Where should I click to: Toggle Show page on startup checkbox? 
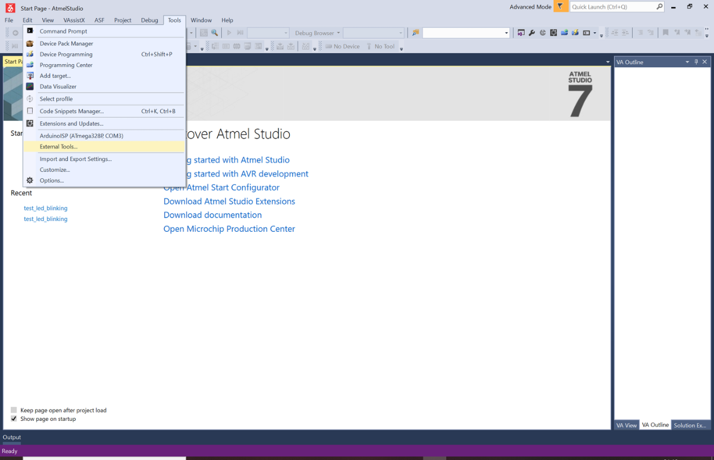tap(14, 418)
